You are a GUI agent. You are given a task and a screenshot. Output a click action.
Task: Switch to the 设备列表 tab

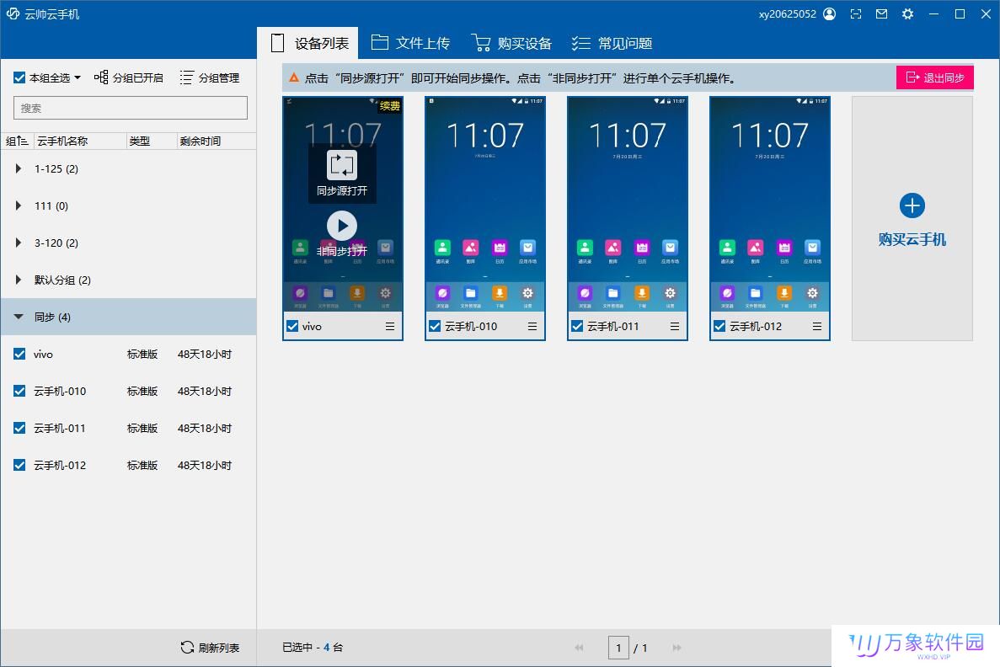pyautogui.click(x=308, y=43)
